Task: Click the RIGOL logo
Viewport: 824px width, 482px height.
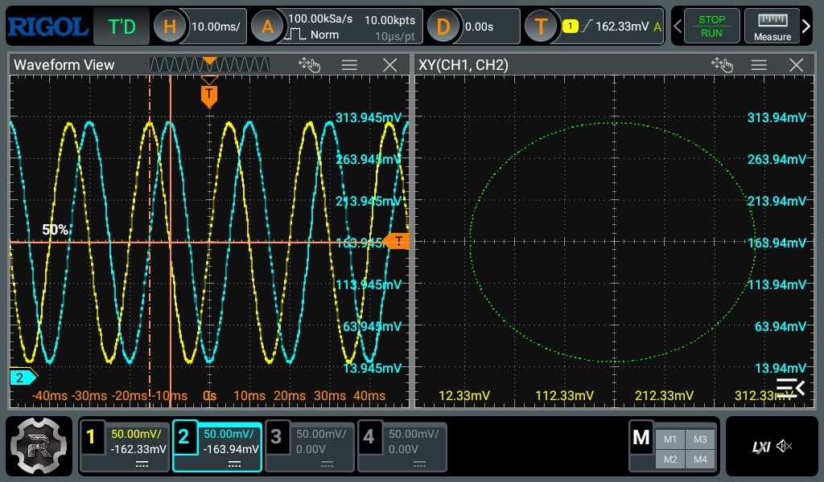Action: pos(47,26)
